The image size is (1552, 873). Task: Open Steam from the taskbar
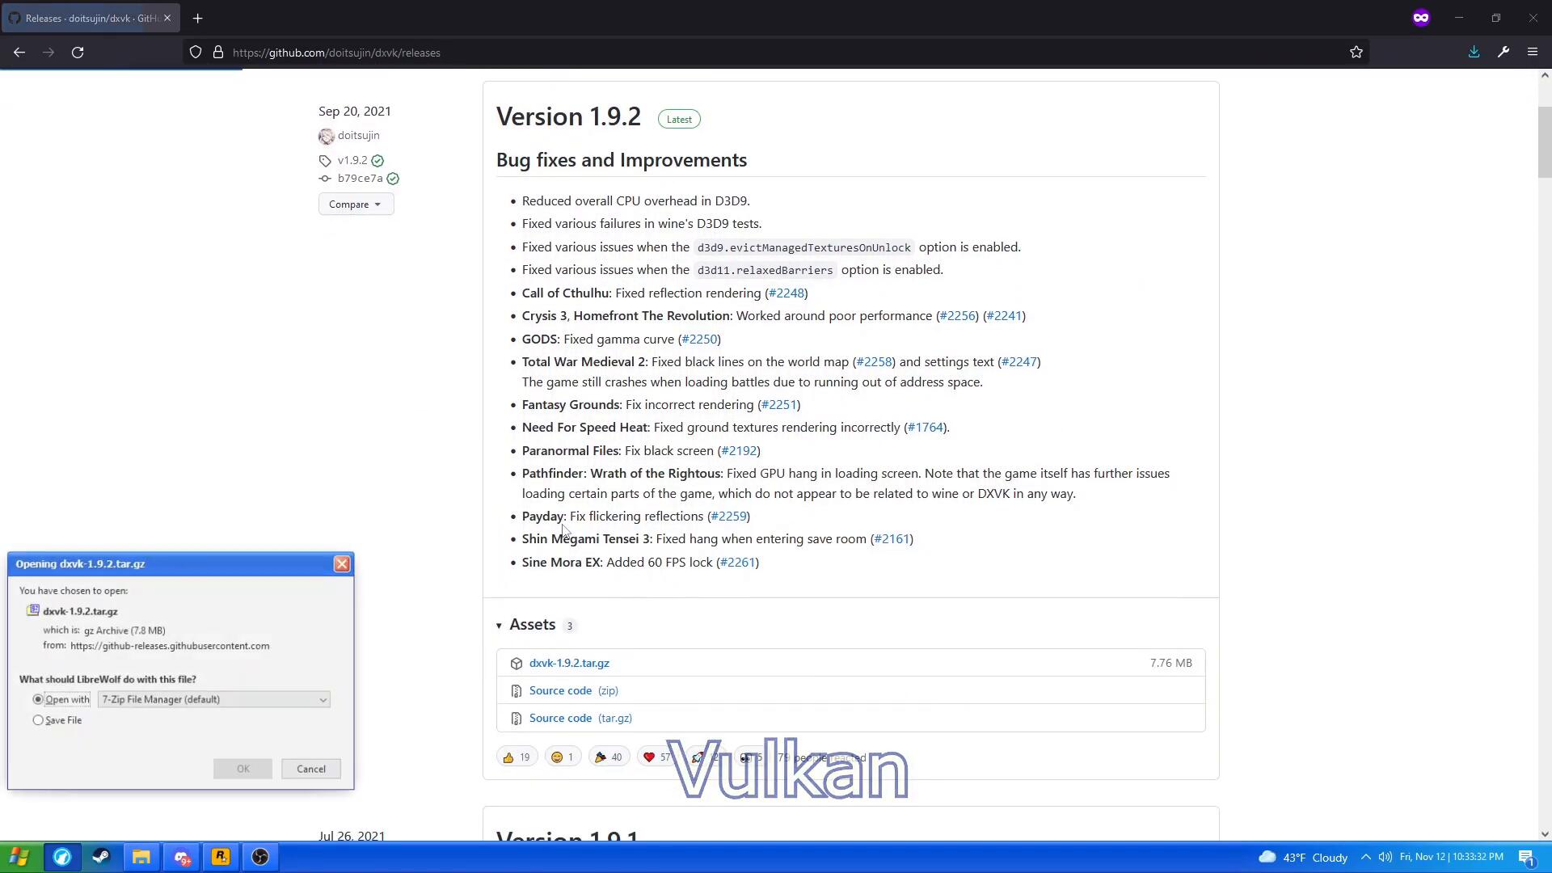pos(101,857)
